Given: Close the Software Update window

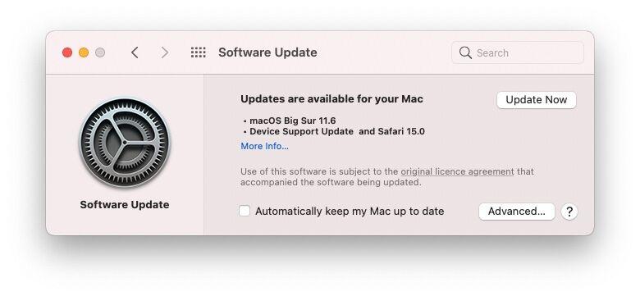Looking at the screenshot, I should 67,52.
